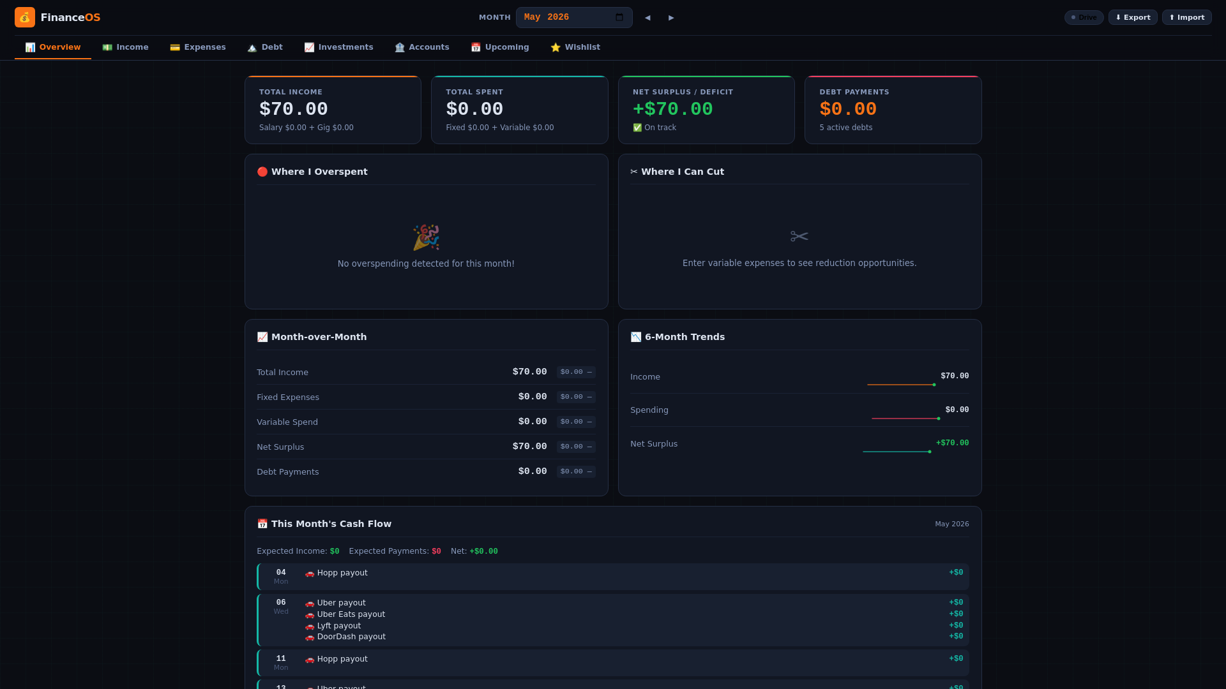Click the red circle Where I Overspent icon
The width and height of the screenshot is (1226, 689).
pyautogui.click(x=262, y=172)
